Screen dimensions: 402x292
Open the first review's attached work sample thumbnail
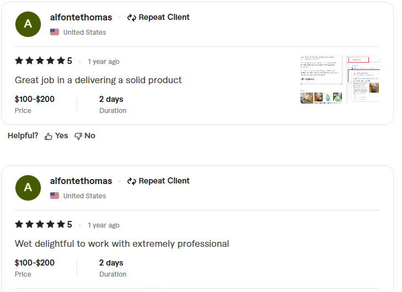(340, 79)
